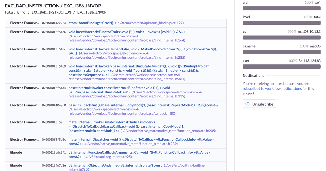This screenshot has width=326, height=171.
Task: Click the help icon after builtins-api.cc:107
Action: 87,170
